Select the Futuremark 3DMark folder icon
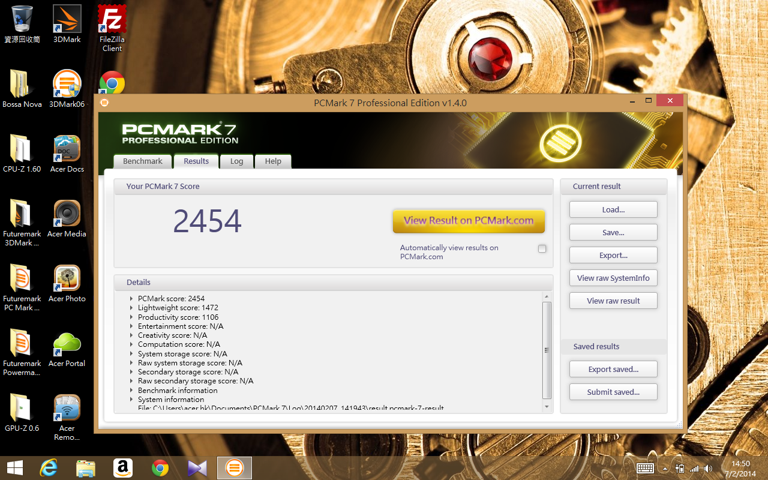This screenshot has width=768, height=480. 22,223
